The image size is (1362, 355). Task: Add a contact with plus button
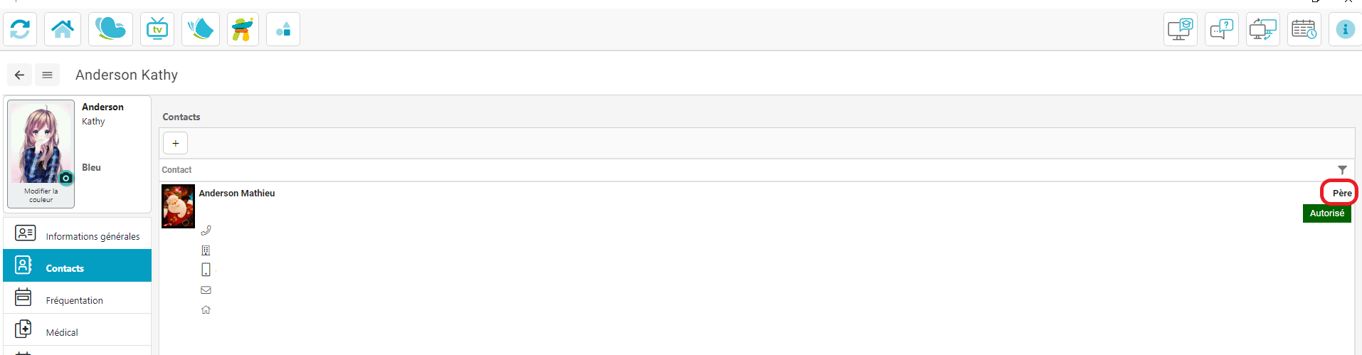coord(176,143)
